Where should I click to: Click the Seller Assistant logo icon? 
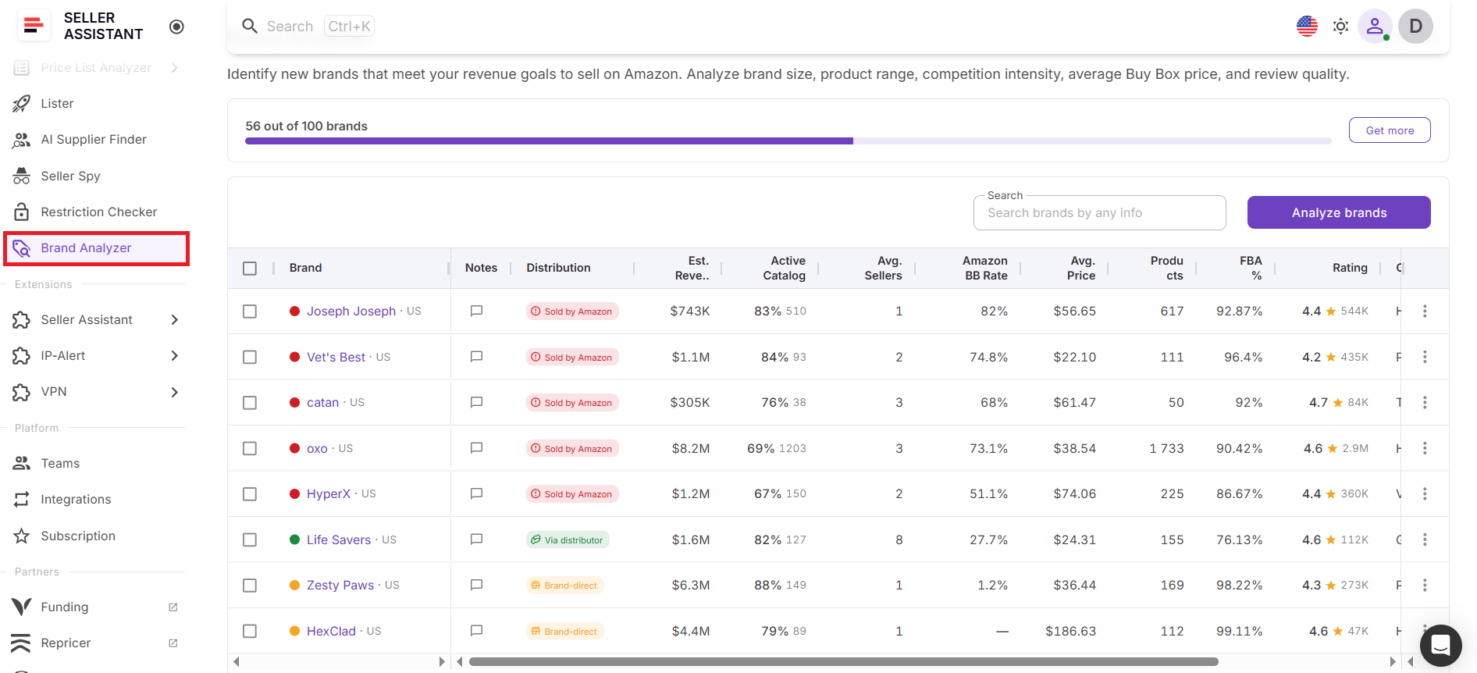pyautogui.click(x=33, y=26)
